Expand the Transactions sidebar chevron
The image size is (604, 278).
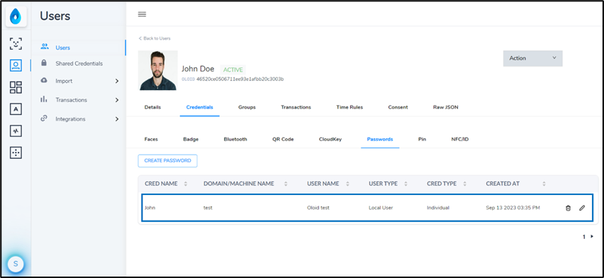pyautogui.click(x=117, y=100)
